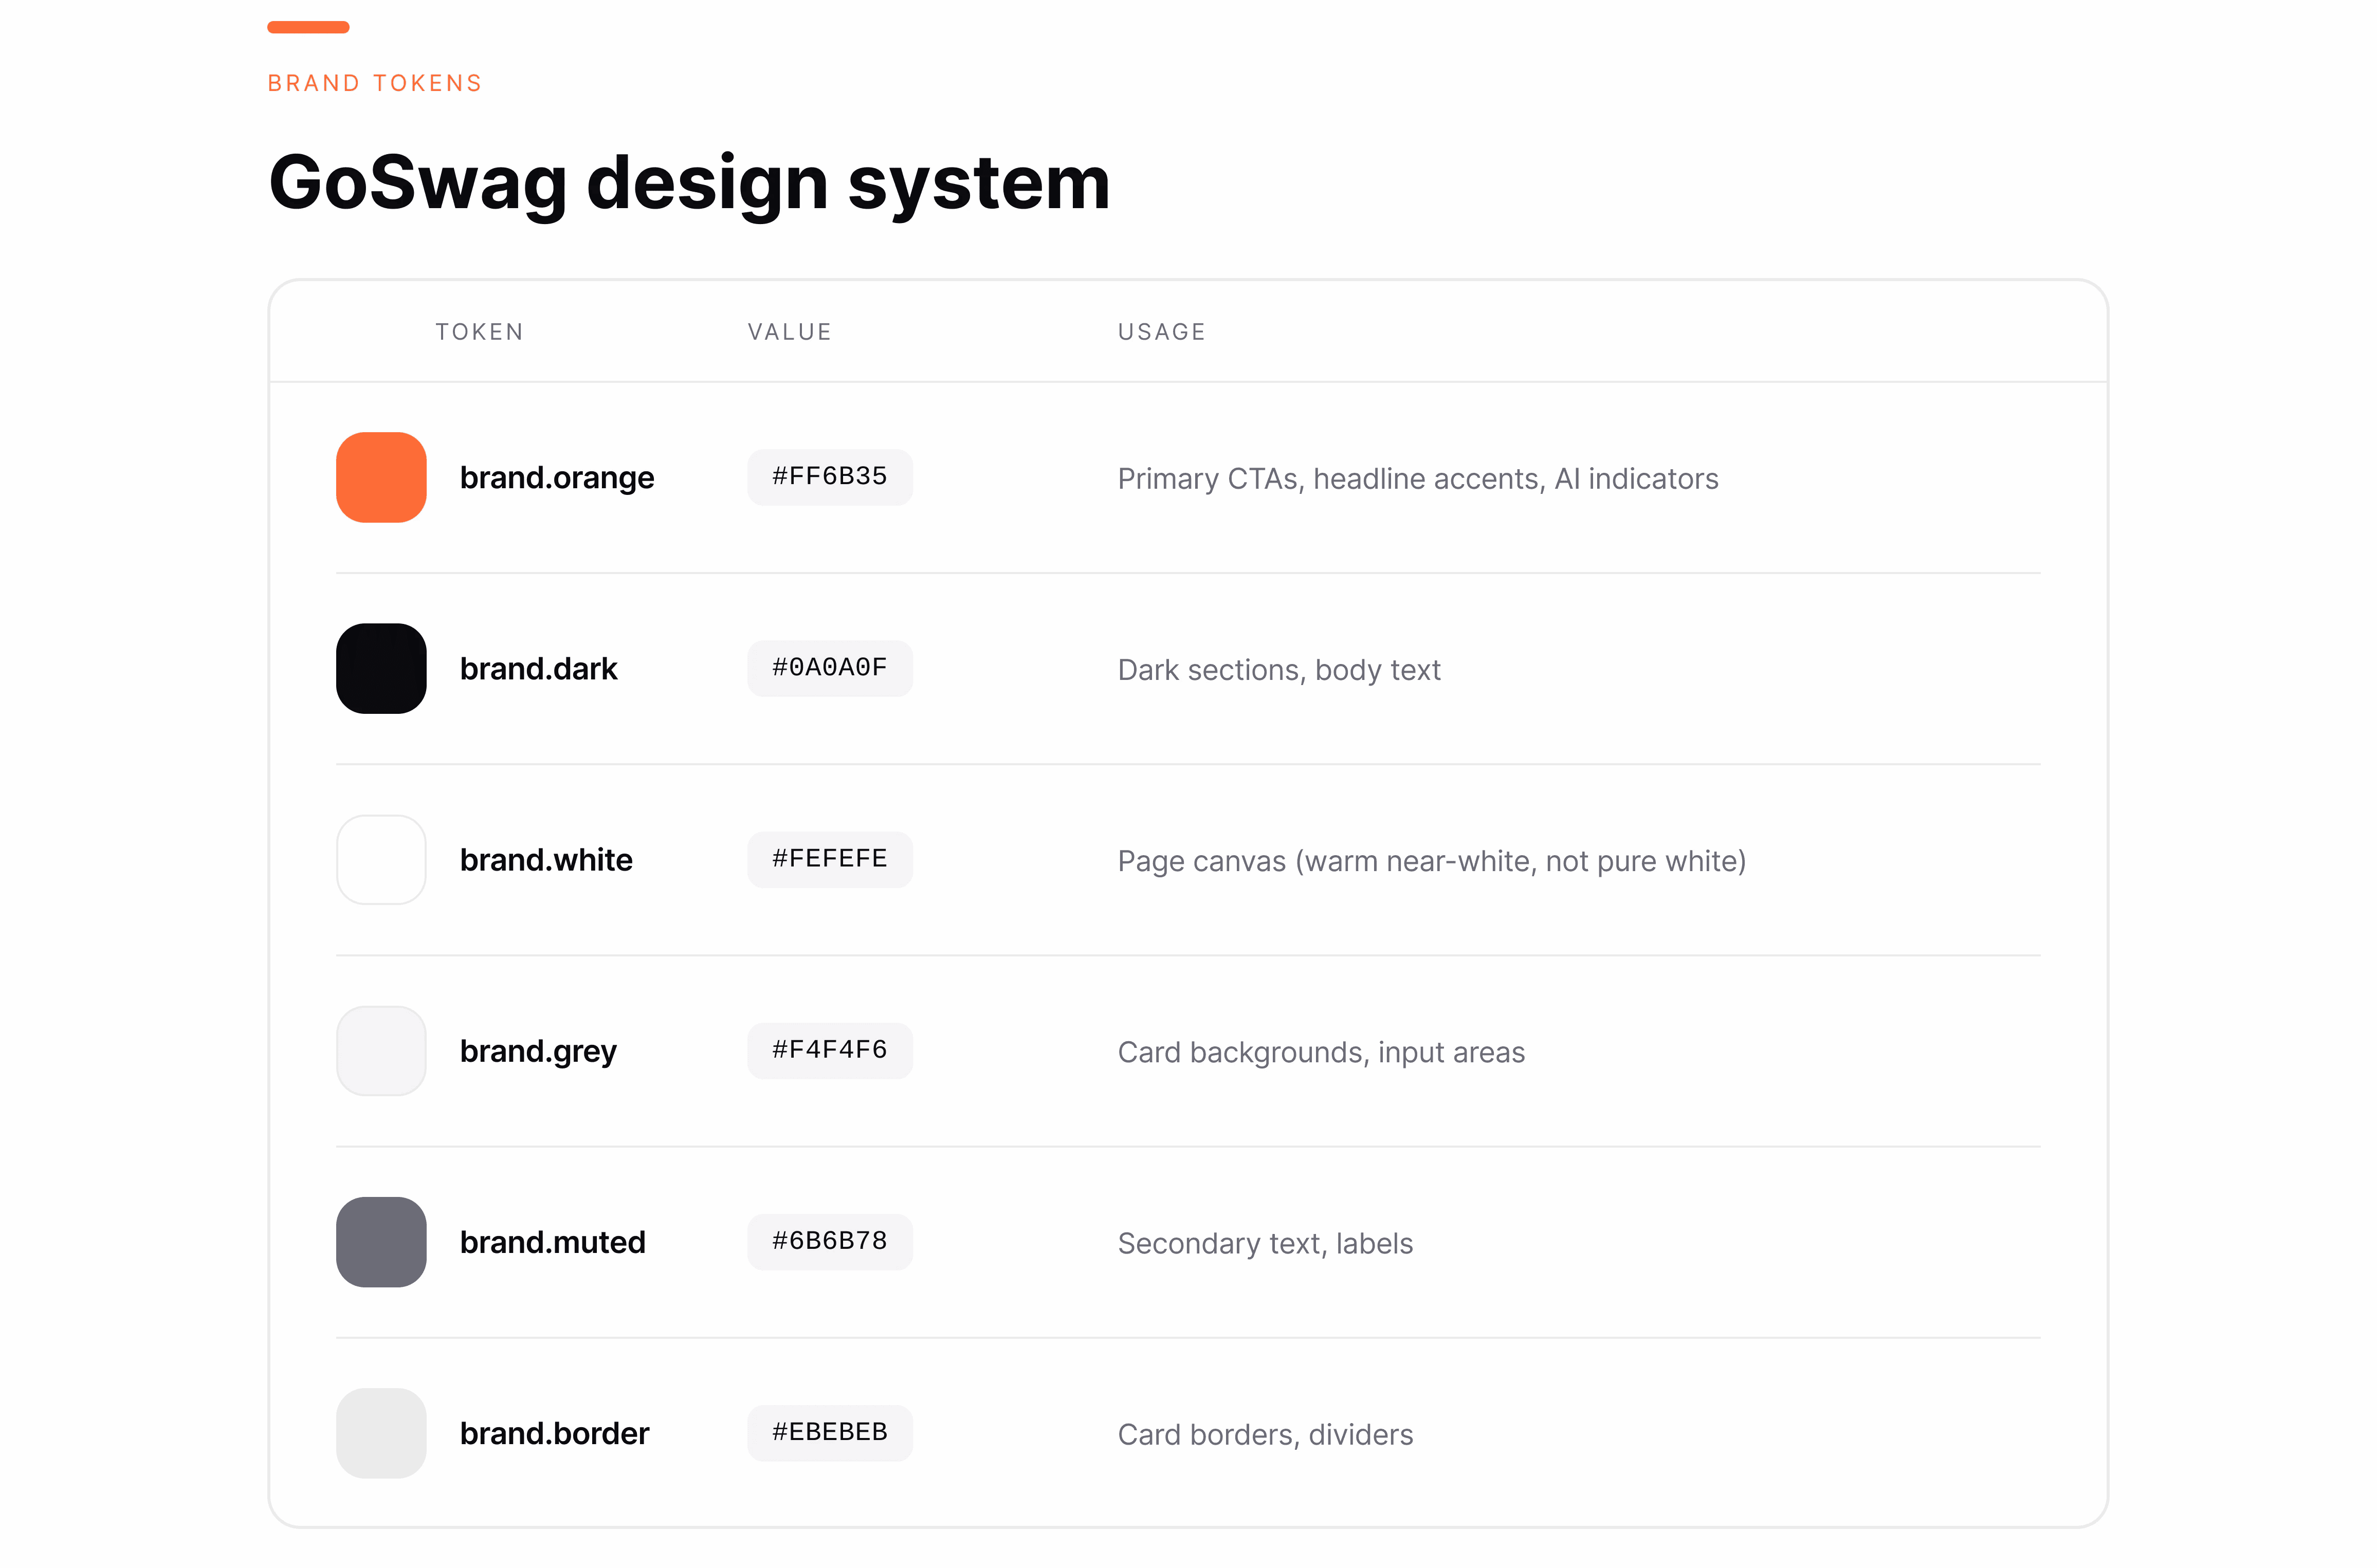Click the 'Secondary text, labels' description

tap(1265, 1243)
